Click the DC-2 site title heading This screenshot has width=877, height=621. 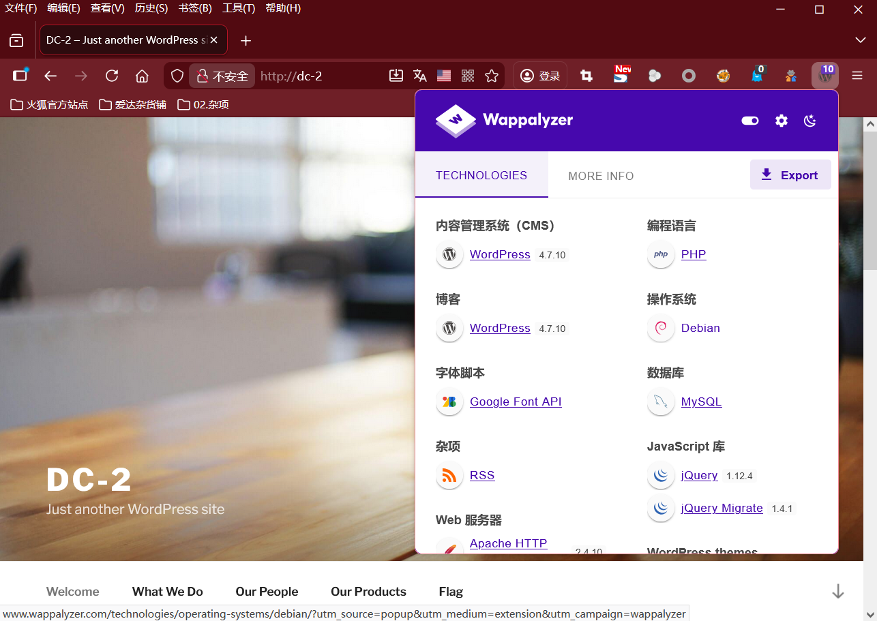[89, 480]
